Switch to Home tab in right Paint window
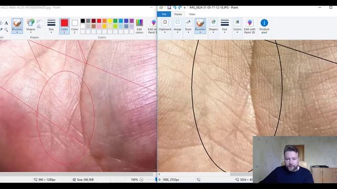The image size is (337, 189). click(x=178, y=14)
